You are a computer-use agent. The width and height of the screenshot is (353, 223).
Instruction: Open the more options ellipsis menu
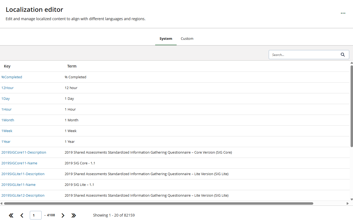[343, 13]
